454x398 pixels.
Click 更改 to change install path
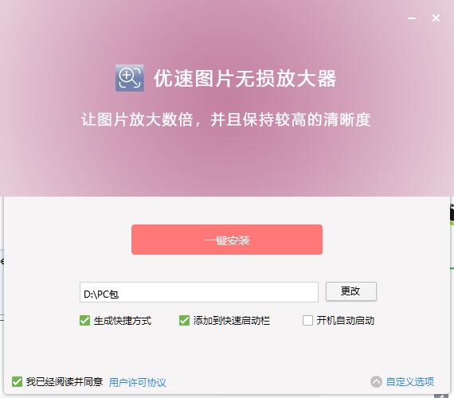(351, 291)
